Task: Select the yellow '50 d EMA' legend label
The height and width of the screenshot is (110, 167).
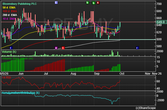Action: (x=9, y=7)
